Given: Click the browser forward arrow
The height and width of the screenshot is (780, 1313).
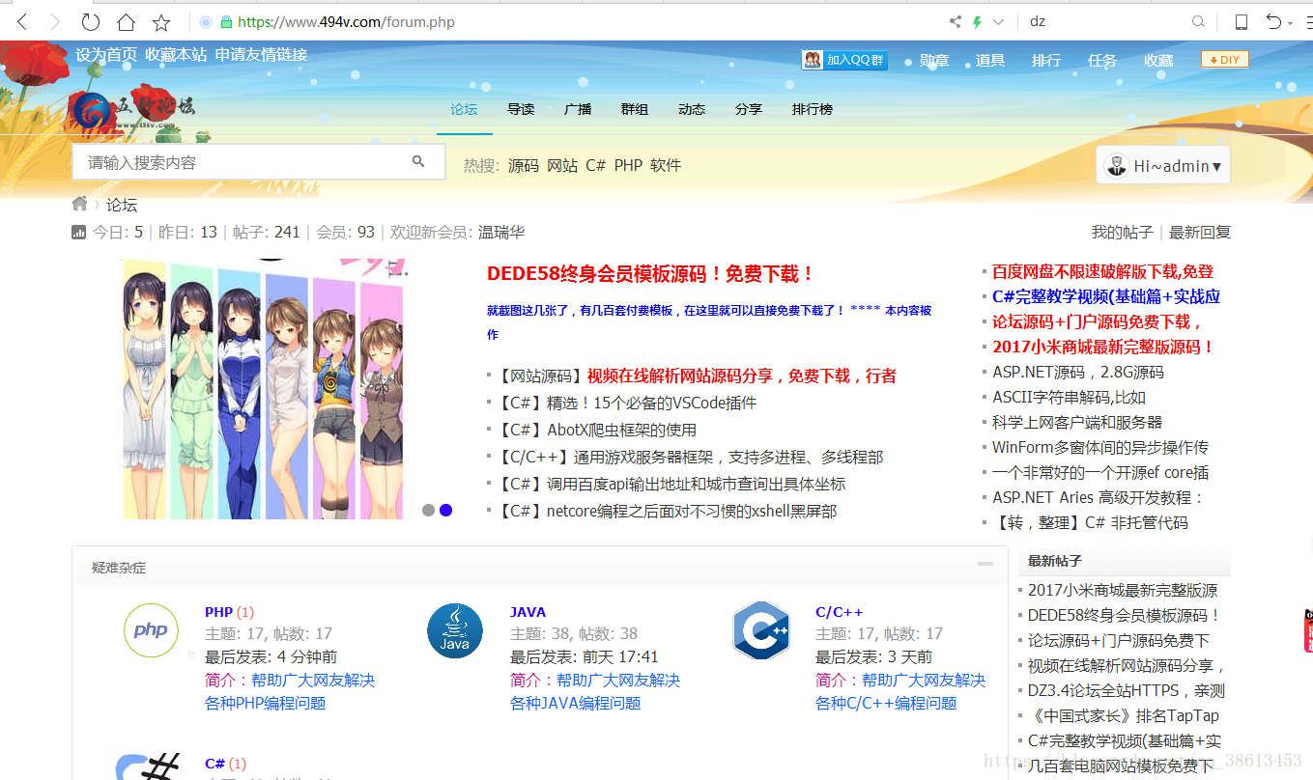Looking at the screenshot, I should 55,21.
